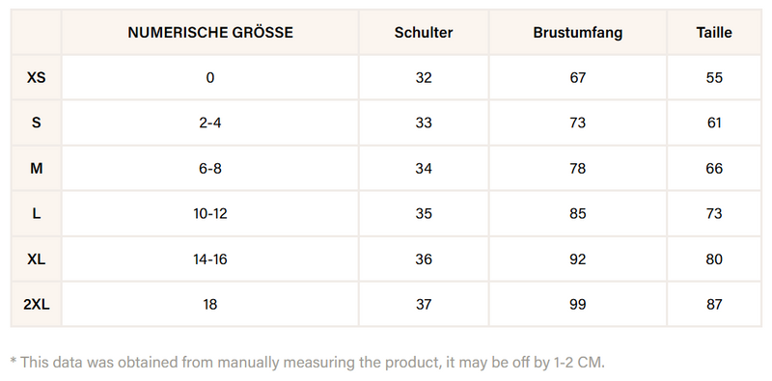Select numeric size cell 10-12

(210, 213)
